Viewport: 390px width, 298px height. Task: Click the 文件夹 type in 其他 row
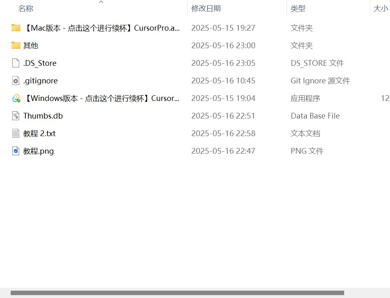[x=302, y=45]
